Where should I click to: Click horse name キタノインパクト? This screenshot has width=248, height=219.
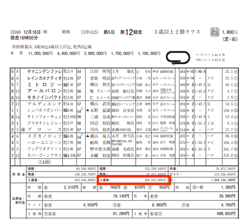click(44, 97)
